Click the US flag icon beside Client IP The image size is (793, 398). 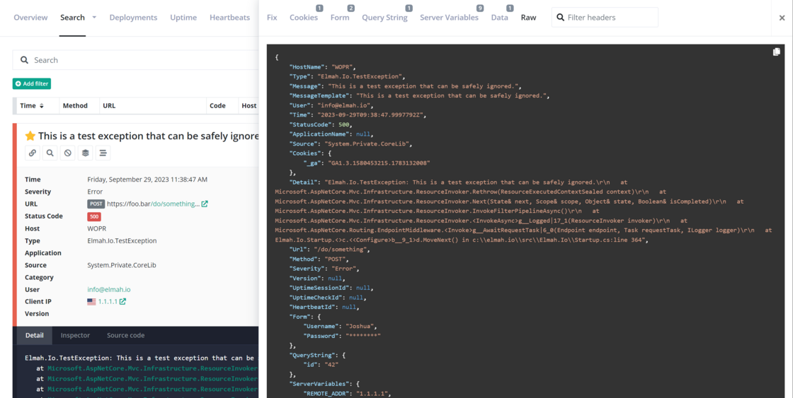tap(91, 302)
